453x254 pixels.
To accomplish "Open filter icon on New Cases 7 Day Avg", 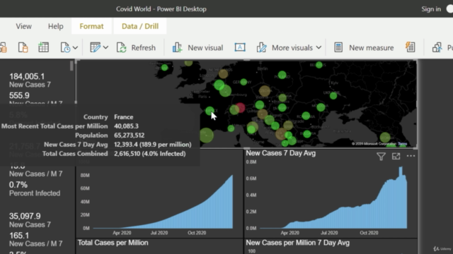I will point(381,156).
